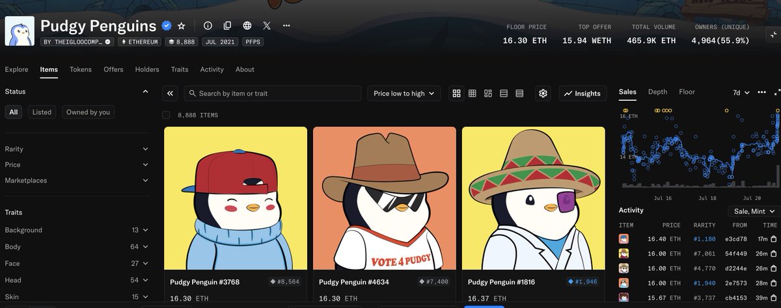This screenshot has width=781, height=308.
Task: Select the large grid view icon
Action: [457, 94]
